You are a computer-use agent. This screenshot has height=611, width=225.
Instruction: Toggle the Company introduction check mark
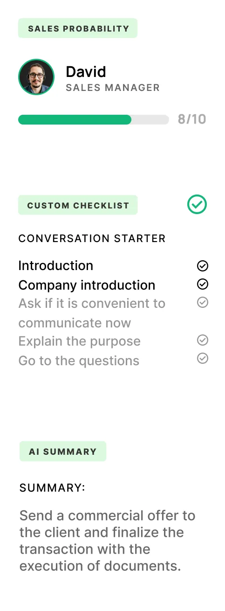[x=203, y=284]
